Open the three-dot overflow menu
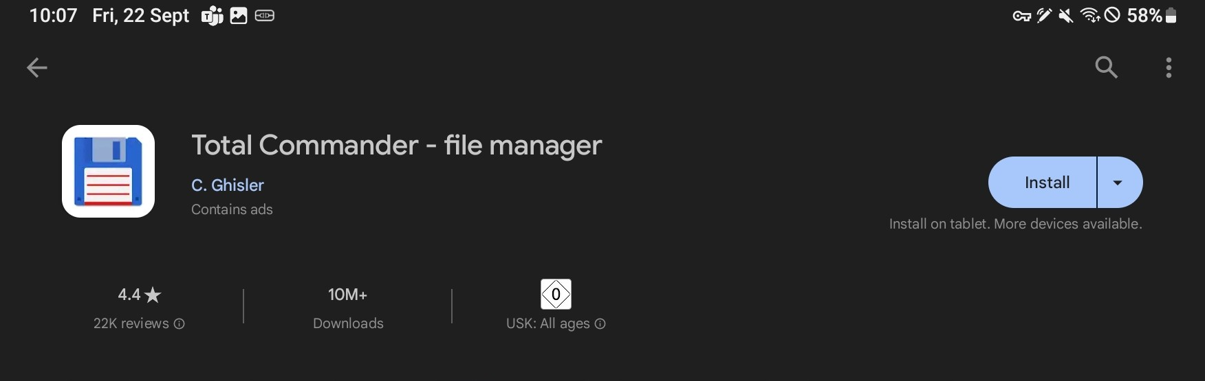 point(1169,67)
